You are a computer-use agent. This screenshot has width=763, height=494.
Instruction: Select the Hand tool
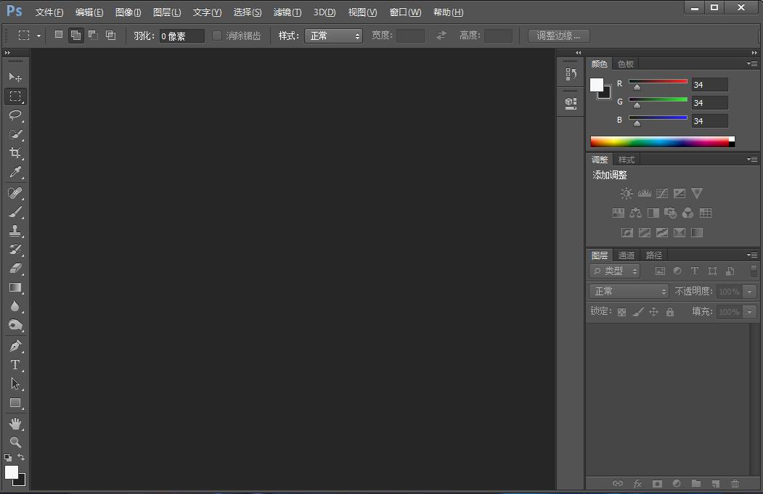click(x=15, y=424)
